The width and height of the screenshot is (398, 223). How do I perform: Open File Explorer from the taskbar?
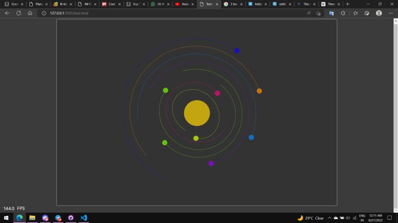(32, 218)
